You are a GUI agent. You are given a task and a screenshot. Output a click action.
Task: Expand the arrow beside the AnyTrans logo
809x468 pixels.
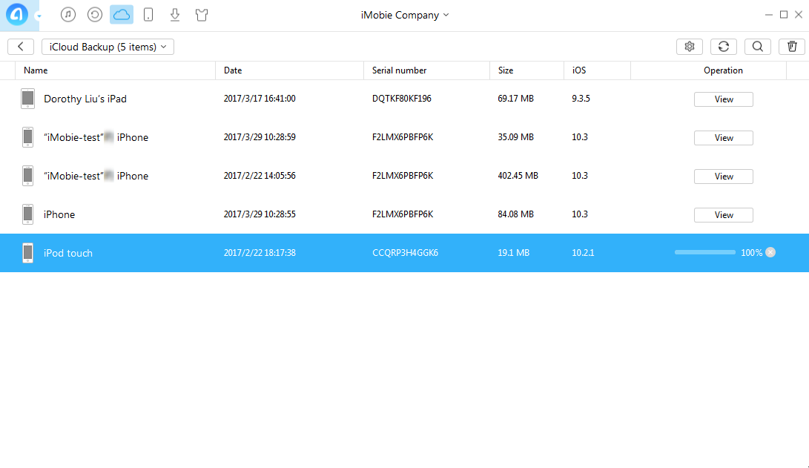[x=38, y=16]
